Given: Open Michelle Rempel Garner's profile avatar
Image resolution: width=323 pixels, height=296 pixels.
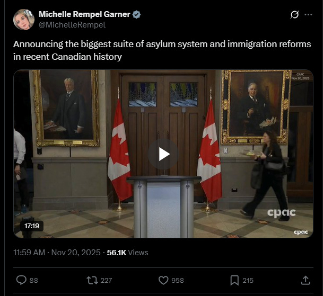Looking at the screenshot, I should (24, 20).
